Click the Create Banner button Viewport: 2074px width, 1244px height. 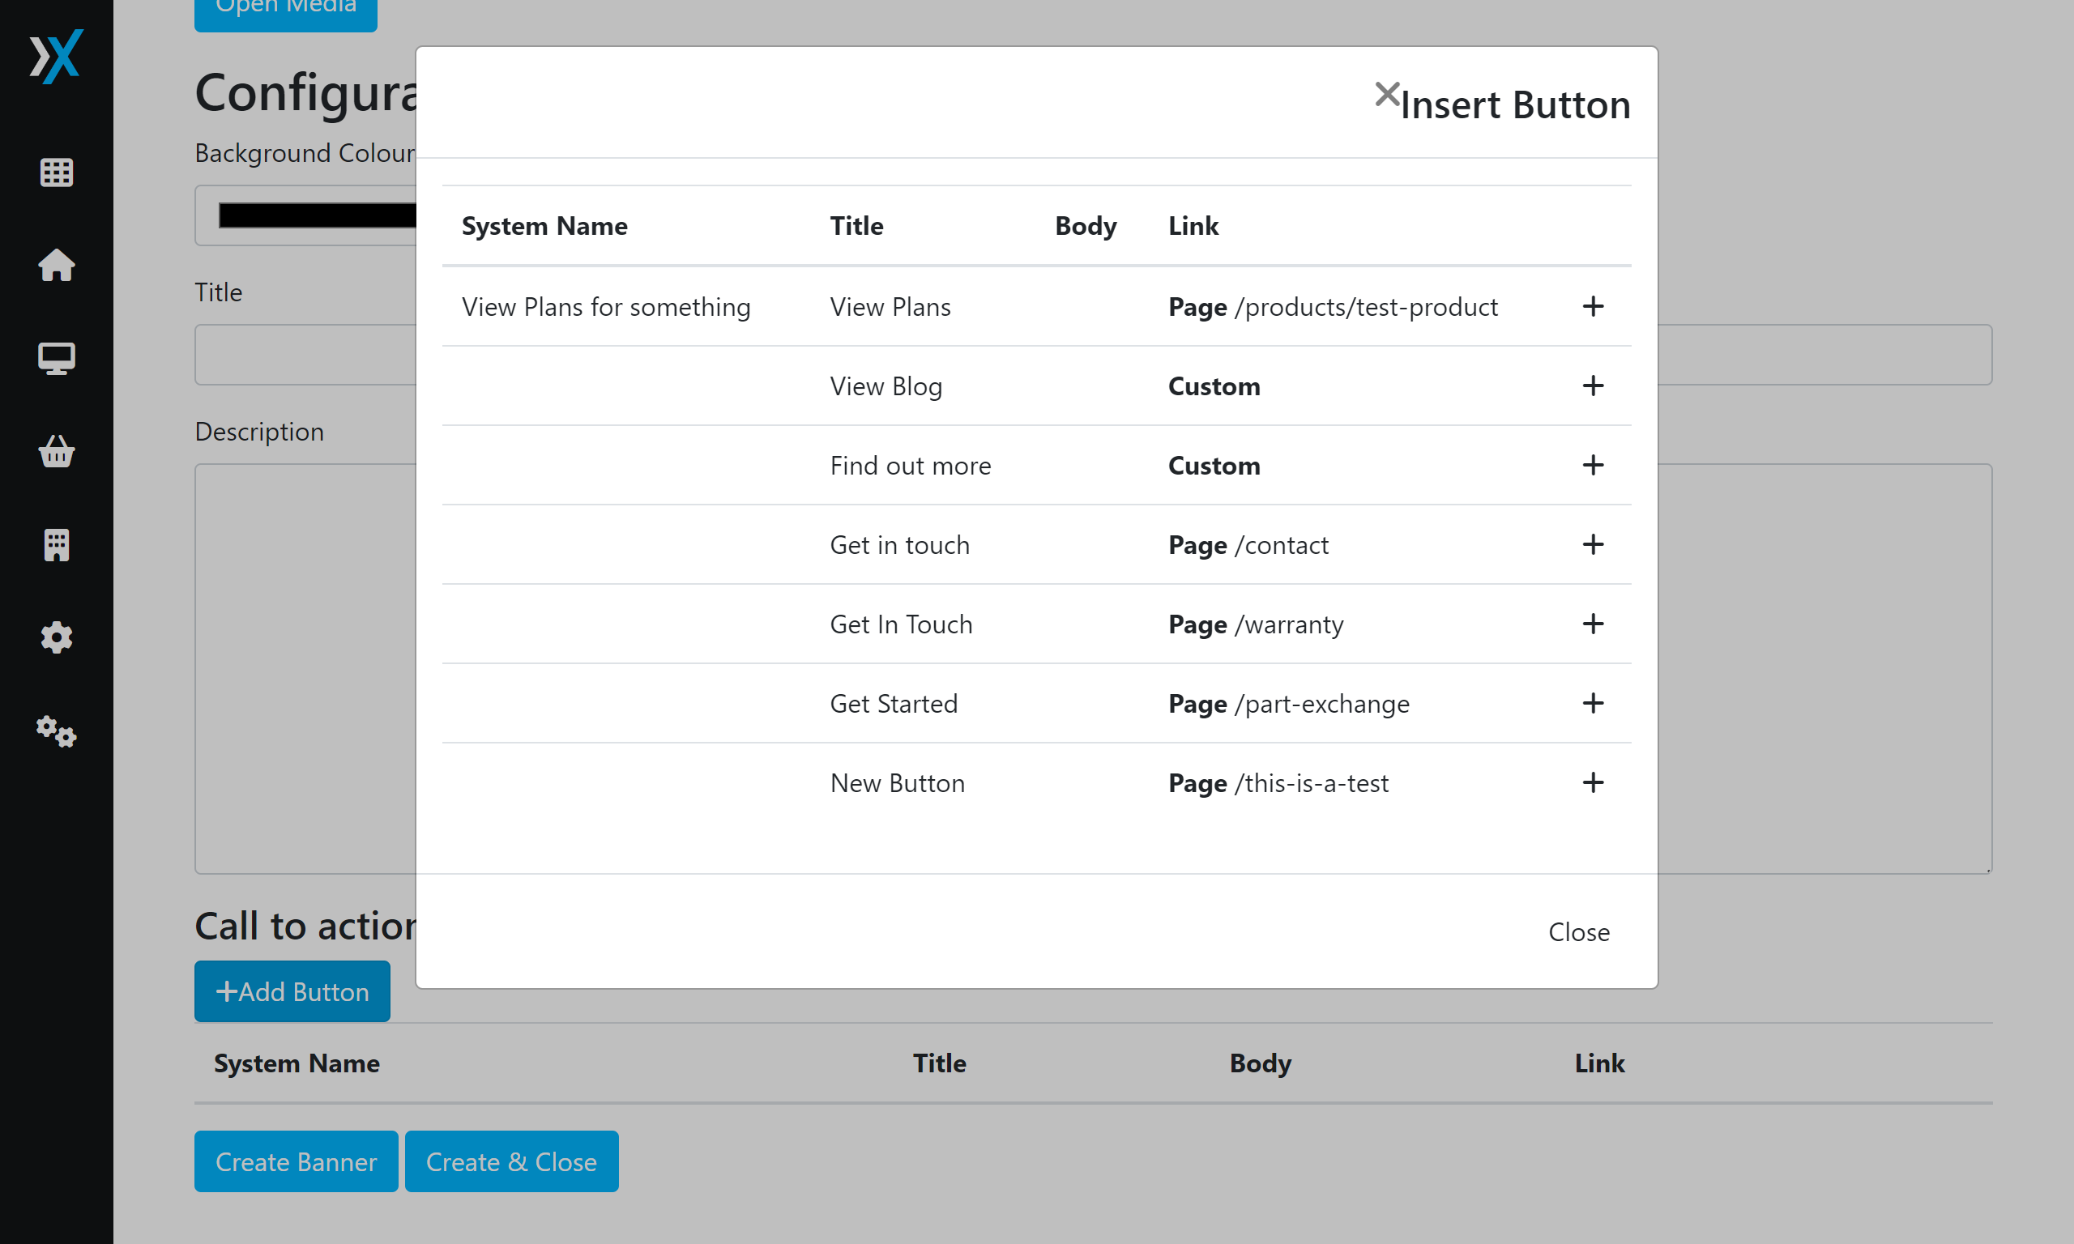(x=296, y=1162)
